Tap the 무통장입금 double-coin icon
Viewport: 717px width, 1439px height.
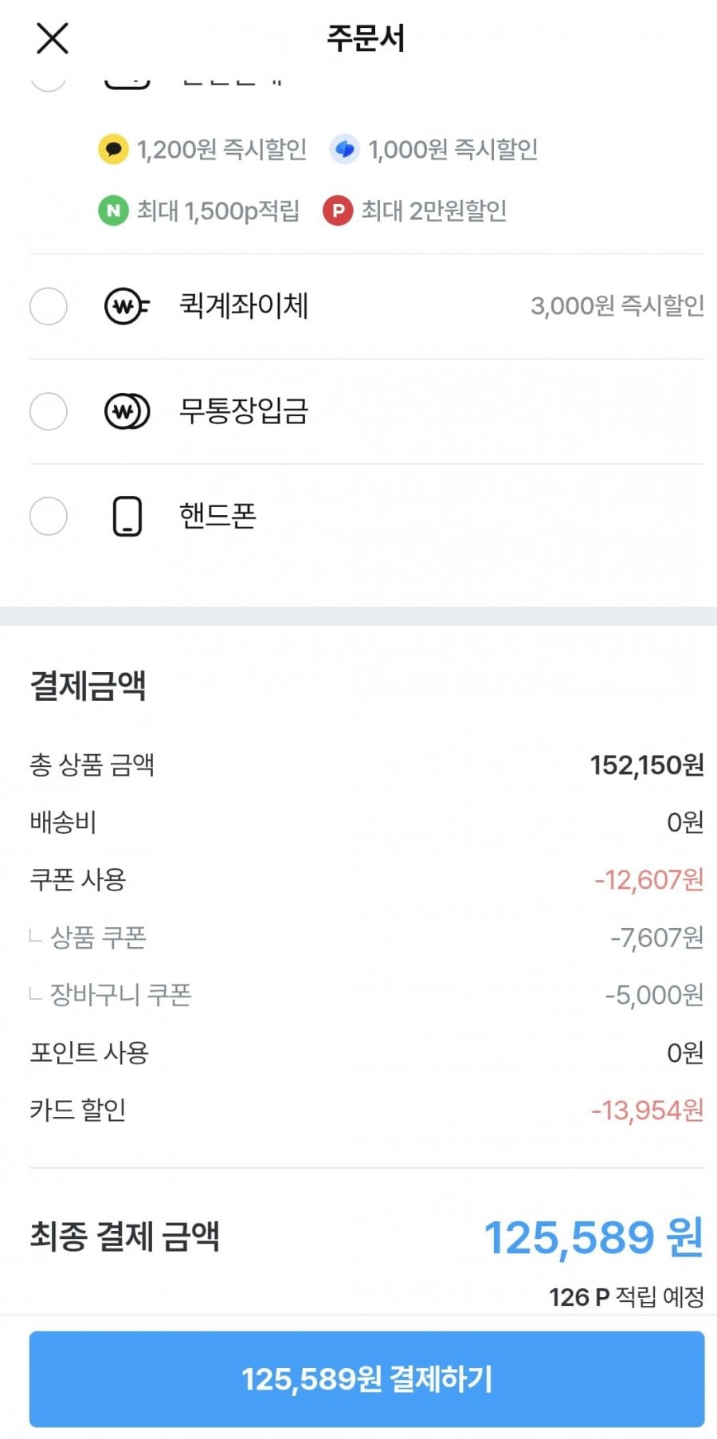coord(127,411)
